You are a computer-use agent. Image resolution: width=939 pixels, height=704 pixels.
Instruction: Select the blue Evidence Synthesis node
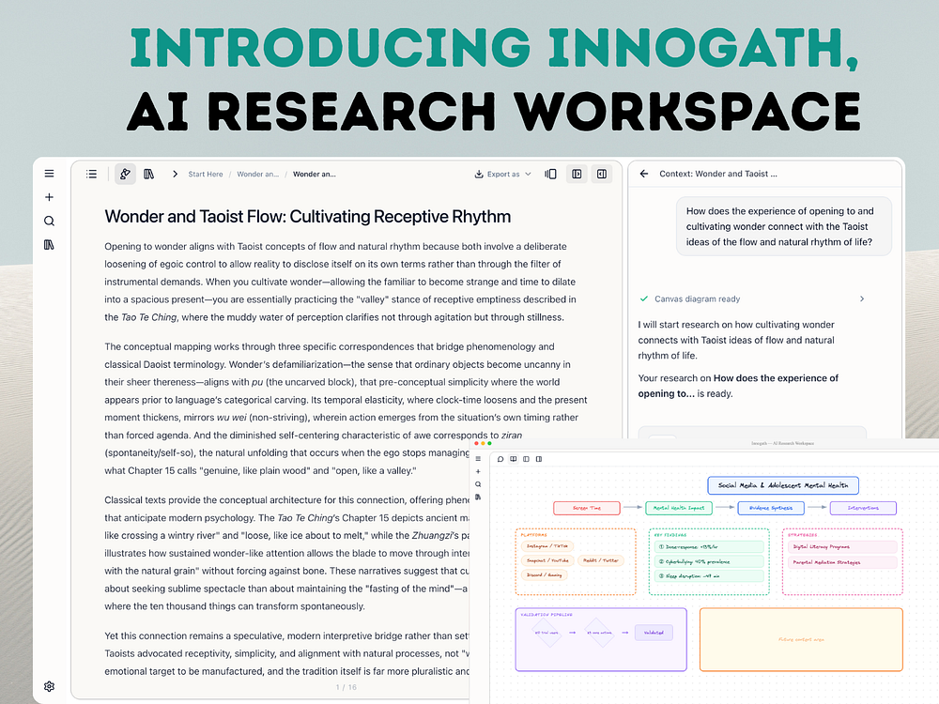[x=771, y=508]
